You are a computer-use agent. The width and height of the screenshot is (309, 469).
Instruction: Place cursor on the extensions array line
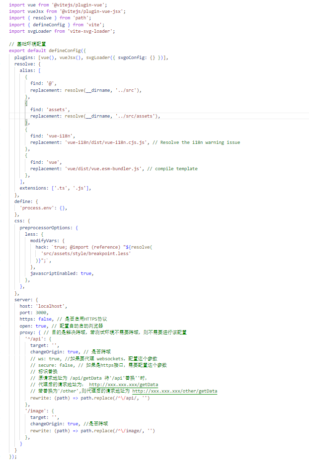(x=55, y=188)
